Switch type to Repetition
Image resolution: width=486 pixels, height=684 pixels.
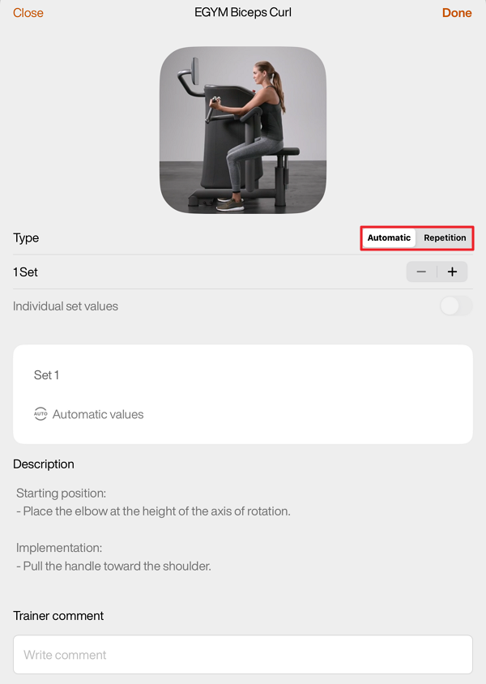coord(445,238)
